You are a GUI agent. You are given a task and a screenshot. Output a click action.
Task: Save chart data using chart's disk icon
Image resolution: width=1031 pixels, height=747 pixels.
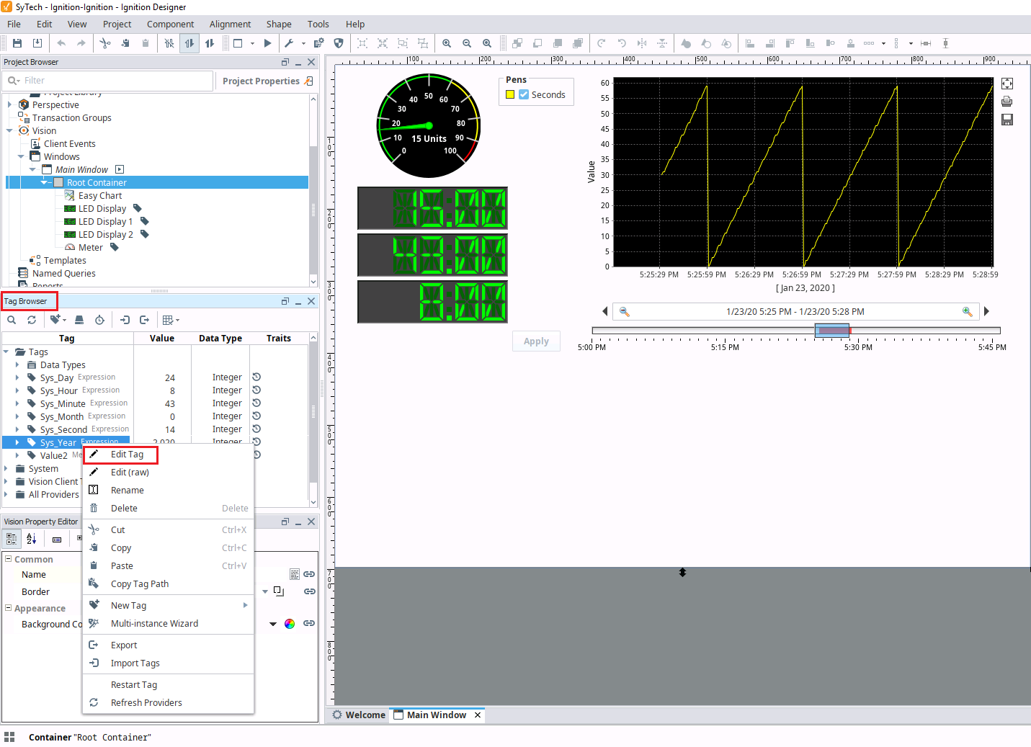1007,120
